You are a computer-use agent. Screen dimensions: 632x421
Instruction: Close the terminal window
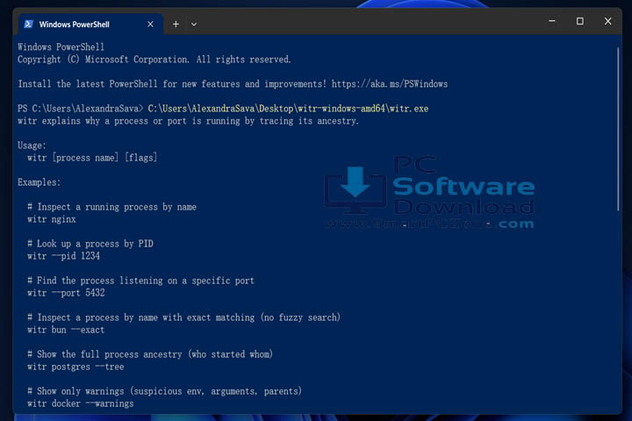click(x=607, y=21)
